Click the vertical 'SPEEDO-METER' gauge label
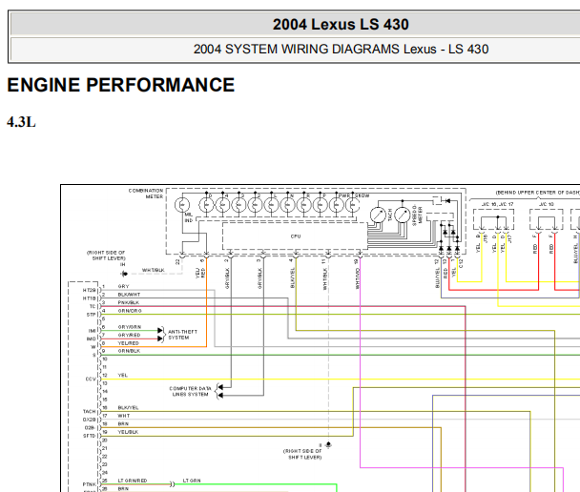The width and height of the screenshot is (580, 492). pos(417,215)
